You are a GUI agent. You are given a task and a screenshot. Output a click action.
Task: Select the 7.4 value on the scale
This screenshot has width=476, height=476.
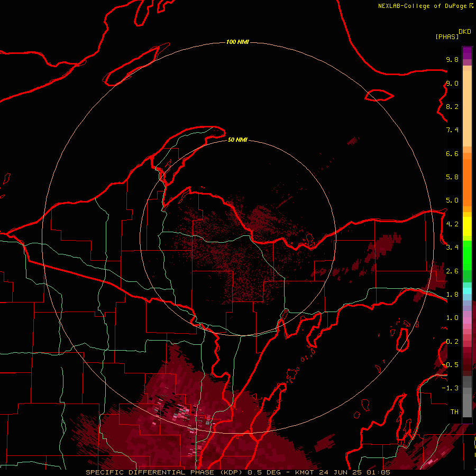coord(452,130)
